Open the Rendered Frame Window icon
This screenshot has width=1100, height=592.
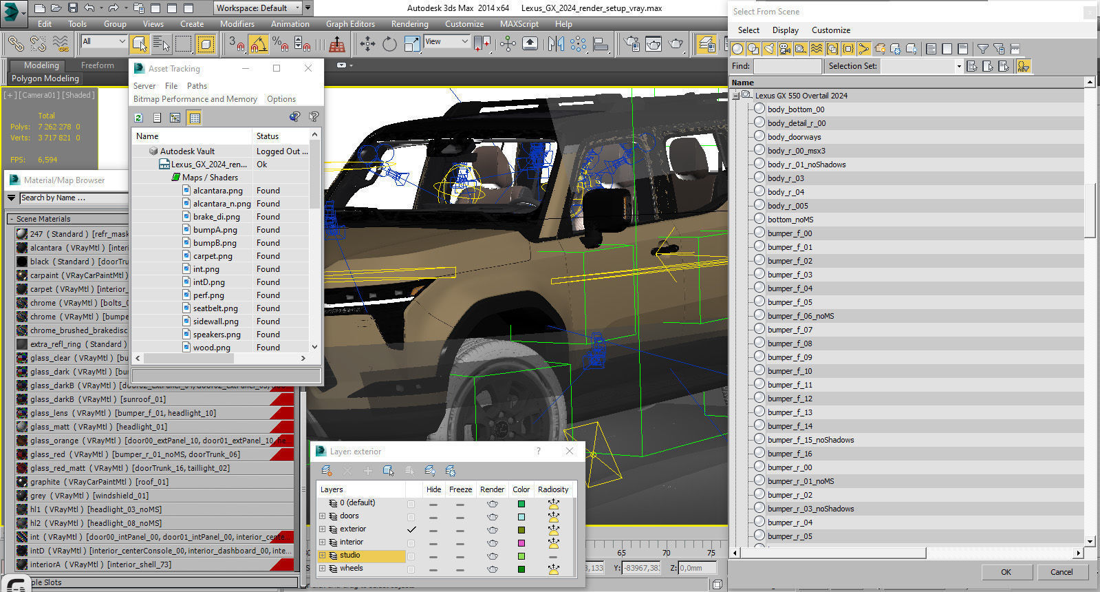point(654,44)
